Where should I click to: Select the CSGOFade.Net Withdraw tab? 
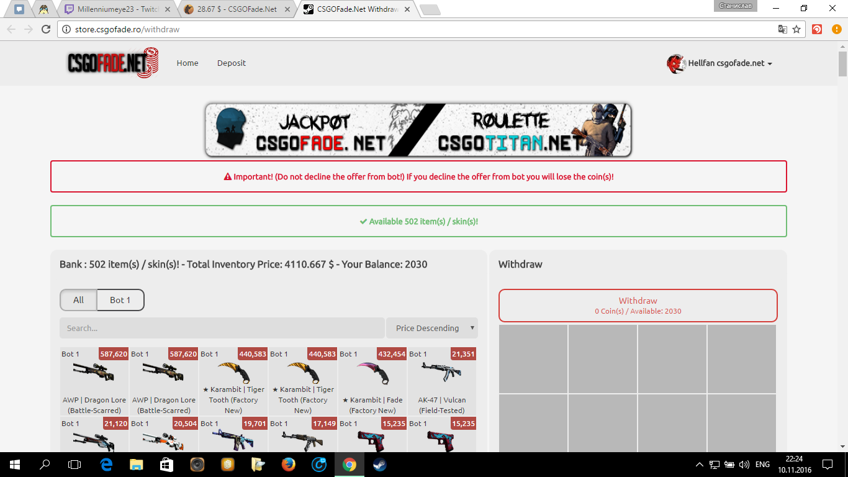tap(355, 9)
